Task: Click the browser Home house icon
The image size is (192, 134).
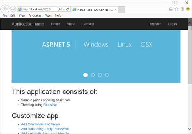Action: point(171,9)
